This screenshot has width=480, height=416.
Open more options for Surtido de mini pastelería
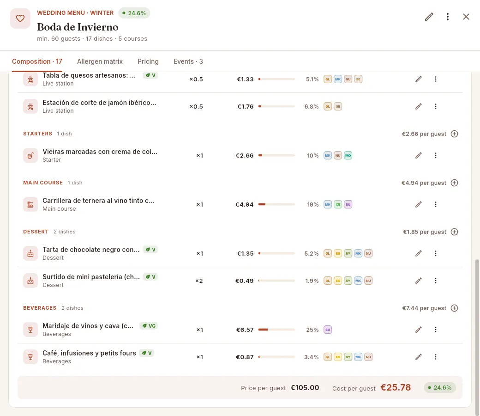pyautogui.click(x=436, y=281)
